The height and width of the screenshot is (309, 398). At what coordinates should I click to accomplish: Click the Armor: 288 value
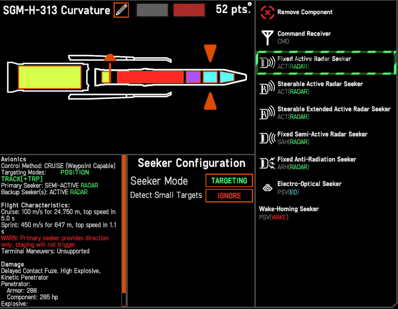point(22,290)
